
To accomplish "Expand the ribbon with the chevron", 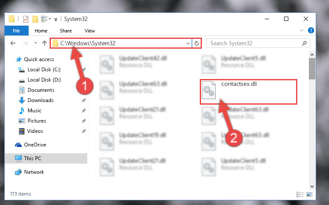I will click(302, 30).
